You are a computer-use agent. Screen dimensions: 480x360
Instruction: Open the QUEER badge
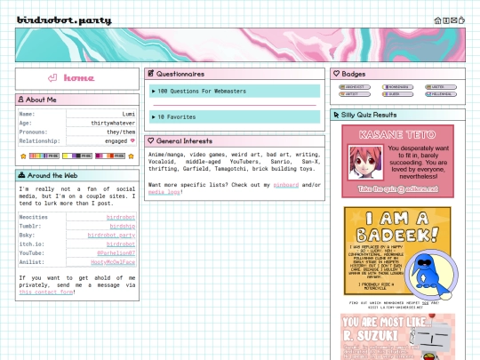coord(397,94)
